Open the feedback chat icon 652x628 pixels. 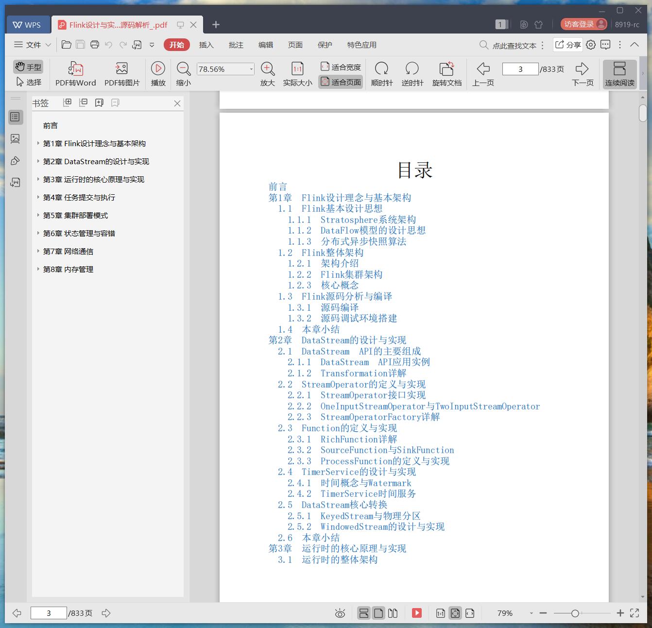point(605,45)
